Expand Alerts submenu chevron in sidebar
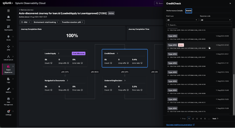Viewport: 235px width, 128px height. coord(13,37)
